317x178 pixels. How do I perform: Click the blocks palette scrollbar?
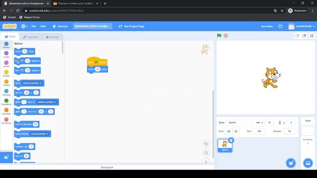click(x=62, y=47)
